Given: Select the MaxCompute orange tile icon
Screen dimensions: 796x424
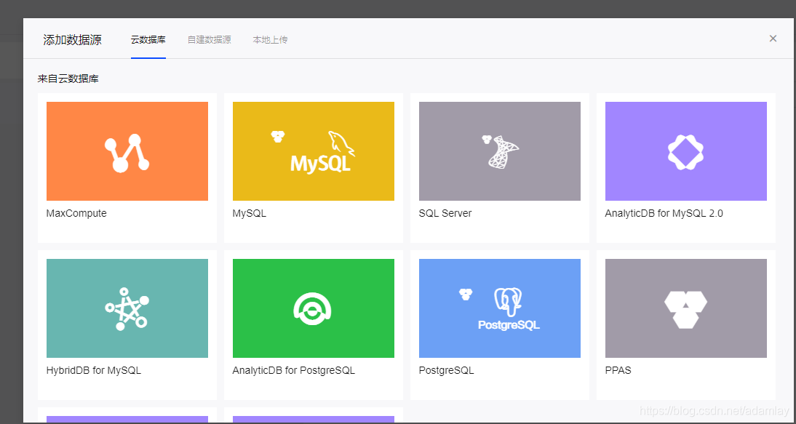Looking at the screenshot, I should coord(127,151).
